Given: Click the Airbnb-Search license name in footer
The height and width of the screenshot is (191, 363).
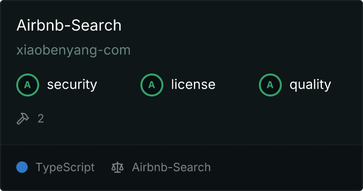Looking at the screenshot, I should (x=171, y=167).
